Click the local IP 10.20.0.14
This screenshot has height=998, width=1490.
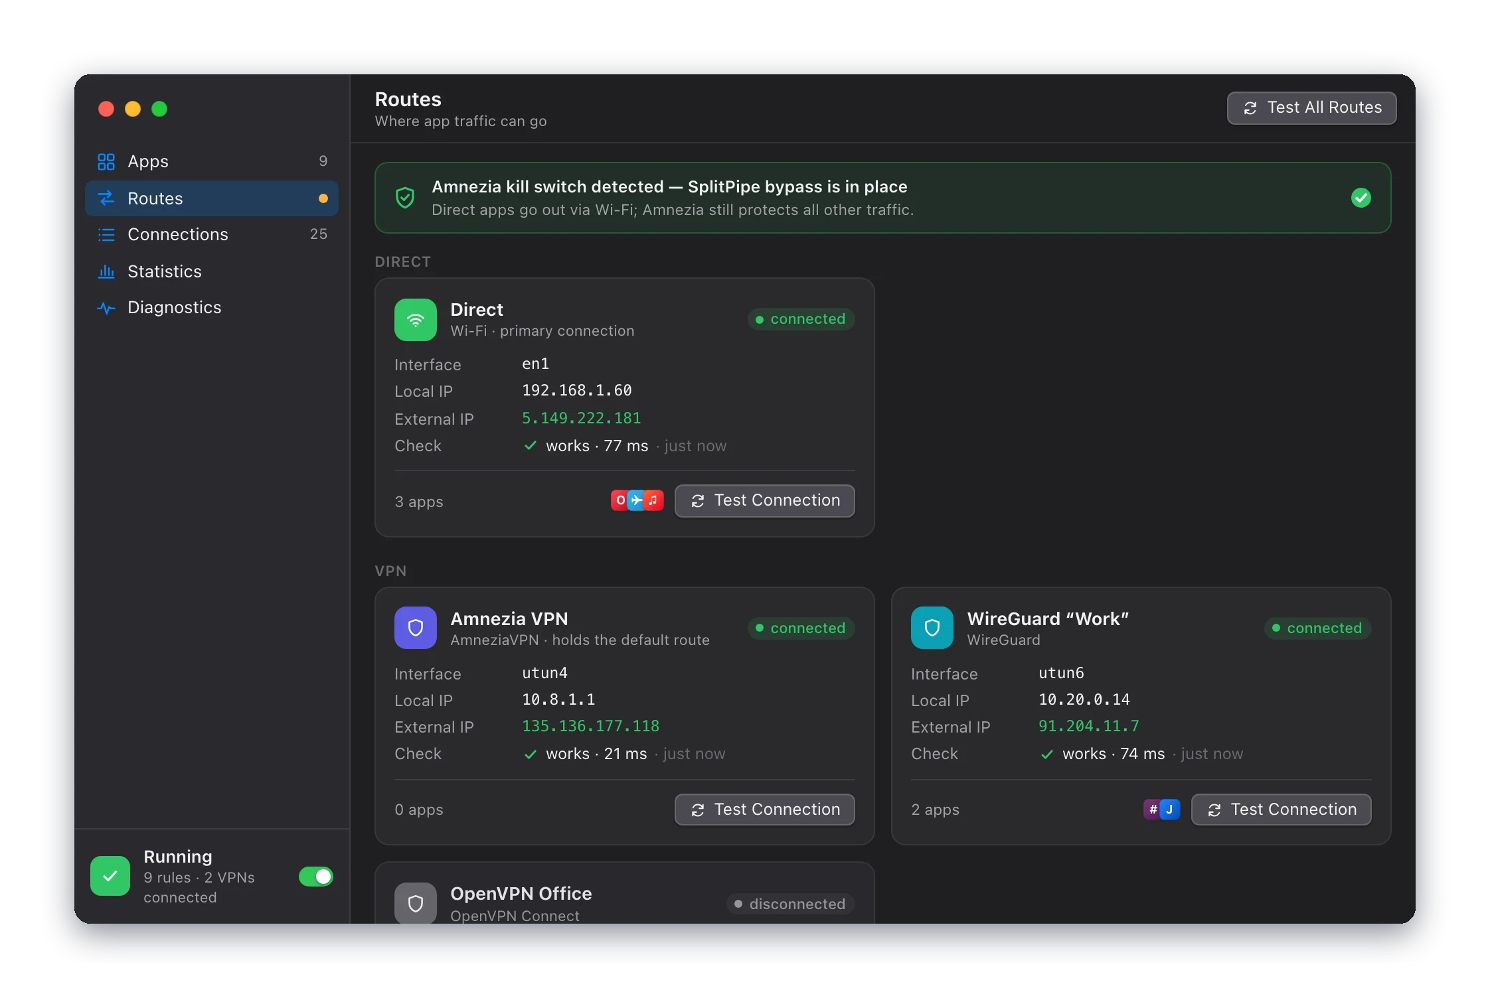[1084, 699]
